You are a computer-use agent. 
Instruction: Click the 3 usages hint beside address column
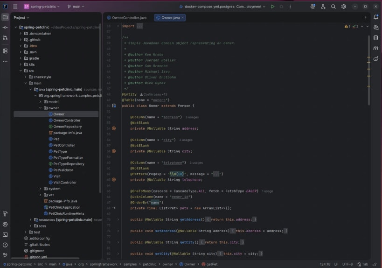(x=192, y=117)
